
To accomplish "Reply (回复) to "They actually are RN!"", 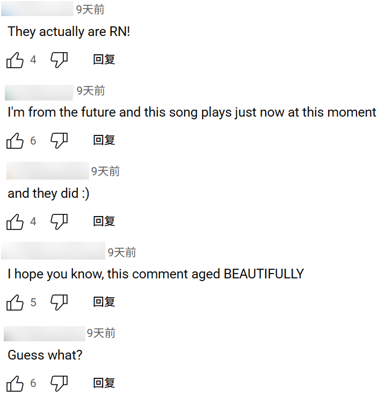I will click(104, 60).
